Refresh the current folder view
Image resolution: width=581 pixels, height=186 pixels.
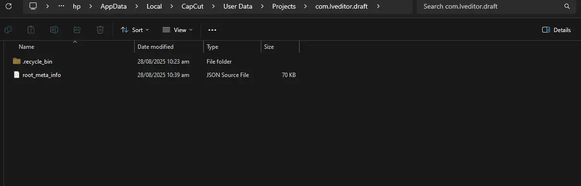[x=8, y=6]
